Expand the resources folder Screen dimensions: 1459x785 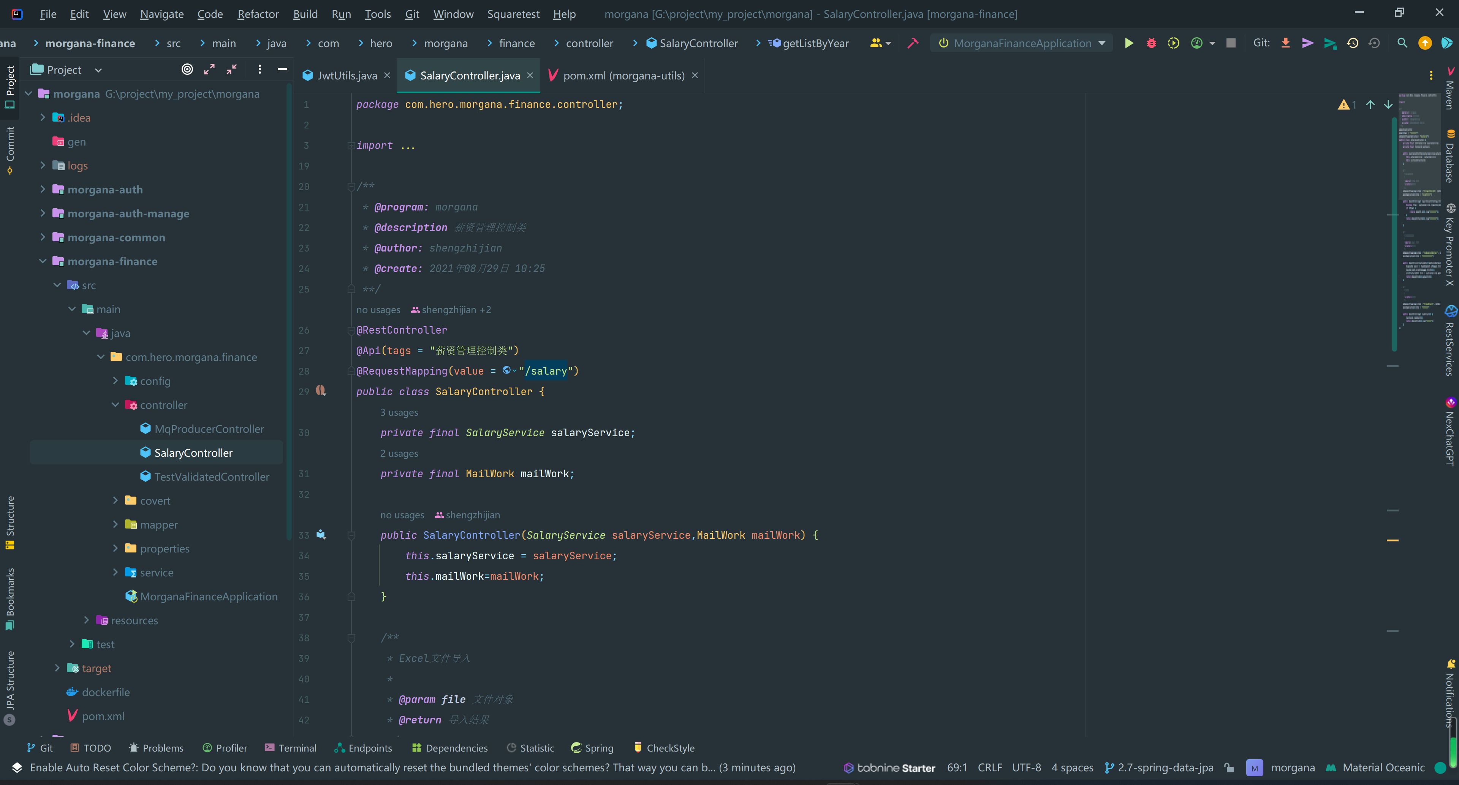(x=86, y=620)
